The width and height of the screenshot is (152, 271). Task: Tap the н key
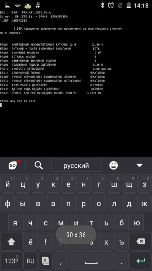pos(84,184)
